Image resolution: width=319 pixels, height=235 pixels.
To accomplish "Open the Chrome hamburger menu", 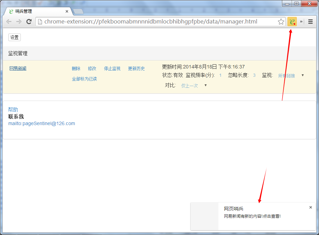I will [310, 22].
